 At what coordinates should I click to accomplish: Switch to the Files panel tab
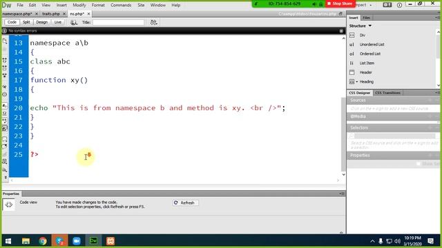(x=367, y=18)
